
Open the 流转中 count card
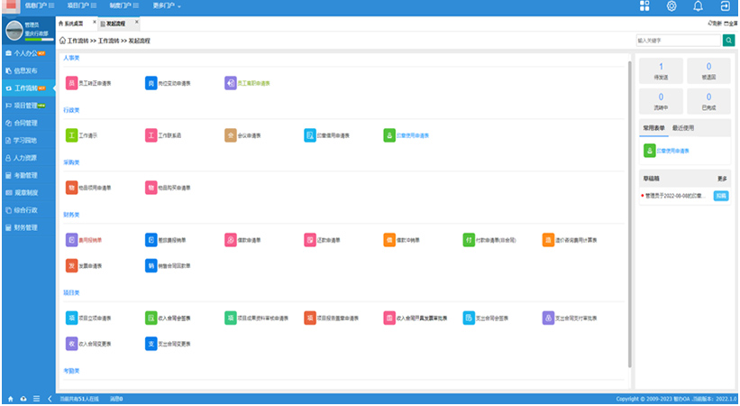click(x=661, y=101)
